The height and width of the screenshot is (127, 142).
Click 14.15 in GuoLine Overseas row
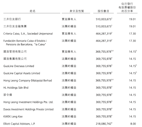pos(132,66)
